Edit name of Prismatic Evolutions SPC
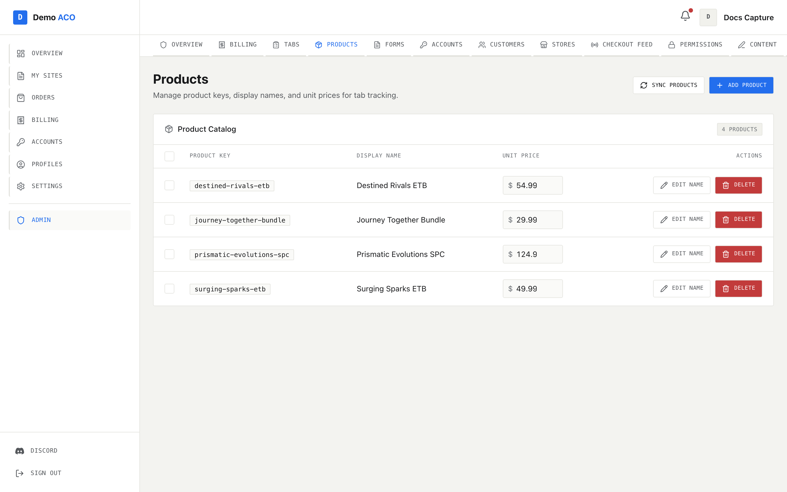Viewport: 787px width, 492px height. click(x=682, y=254)
